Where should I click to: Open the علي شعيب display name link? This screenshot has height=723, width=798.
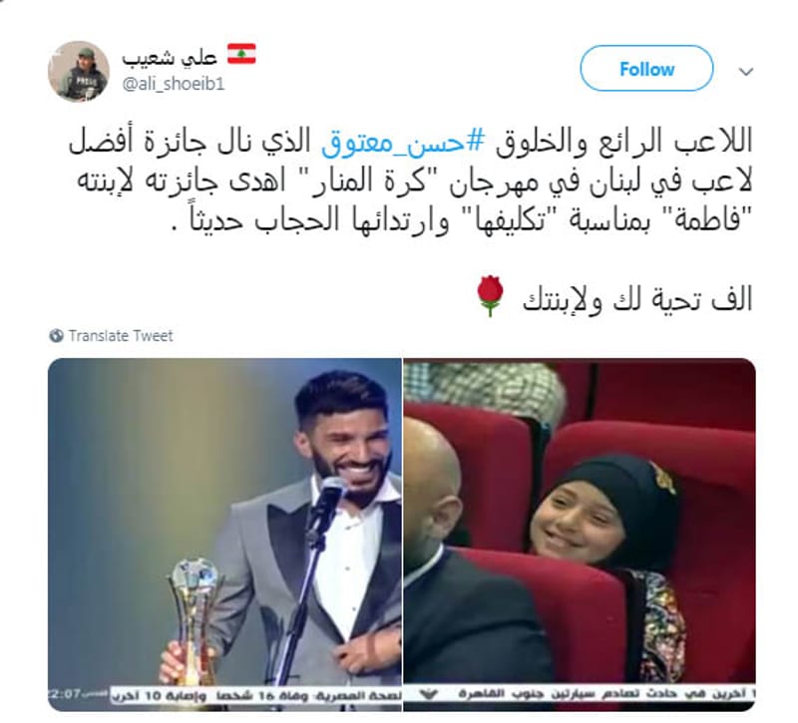(x=170, y=57)
